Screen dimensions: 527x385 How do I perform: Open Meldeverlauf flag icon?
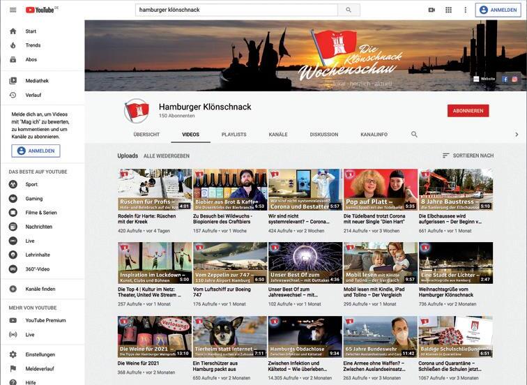click(13, 368)
